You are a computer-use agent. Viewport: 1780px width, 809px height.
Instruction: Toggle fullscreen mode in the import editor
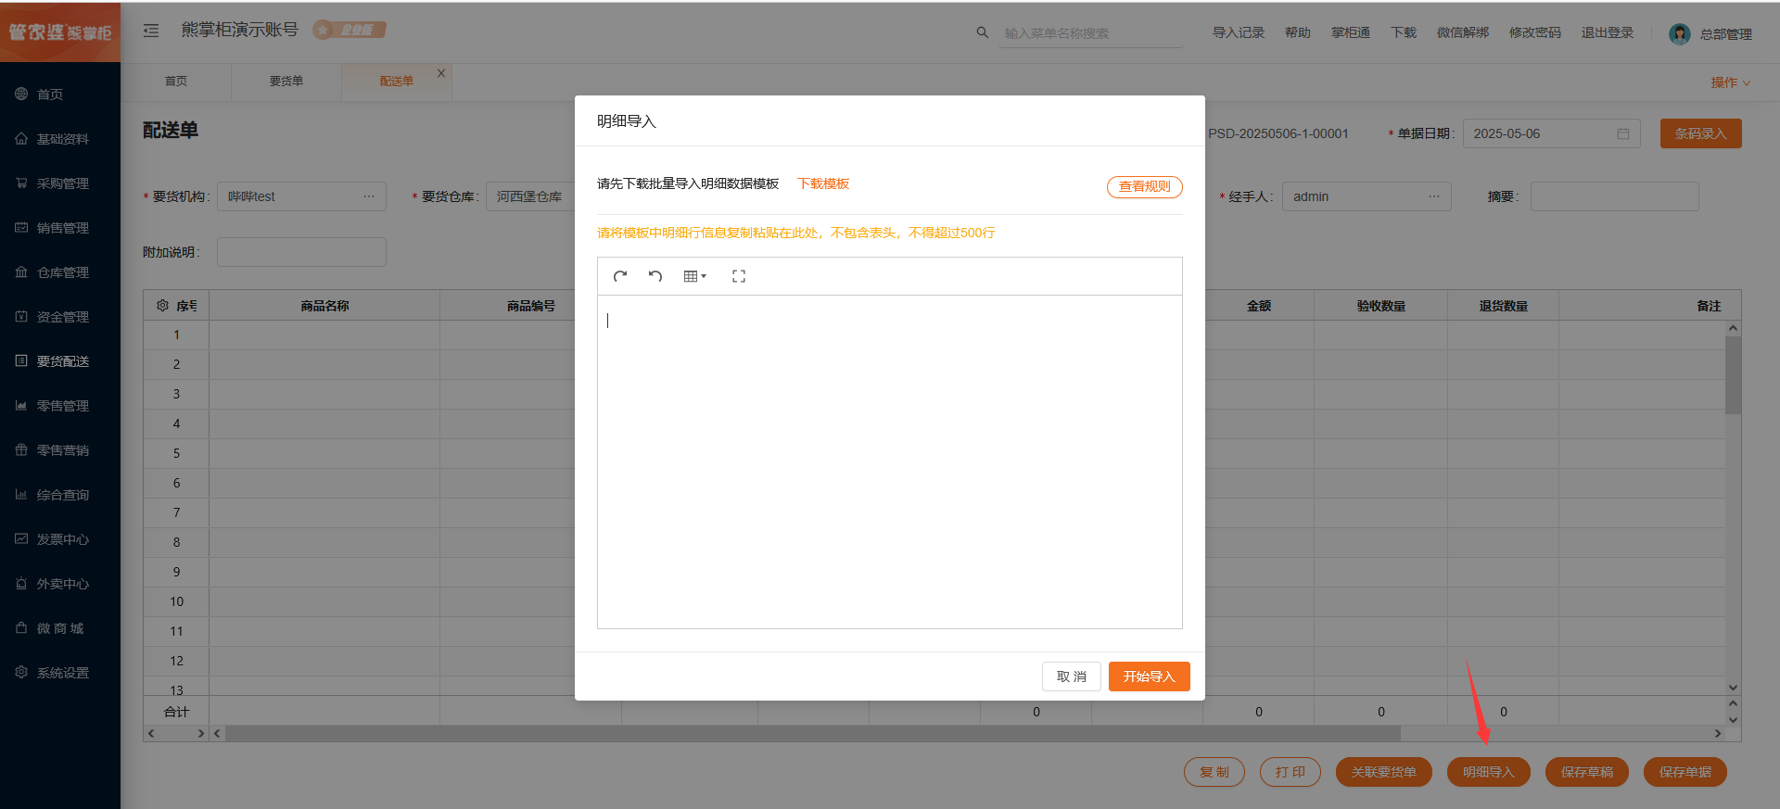point(739,276)
